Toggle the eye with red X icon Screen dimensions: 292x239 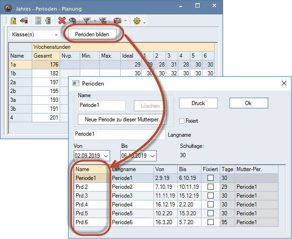[x=72, y=20]
